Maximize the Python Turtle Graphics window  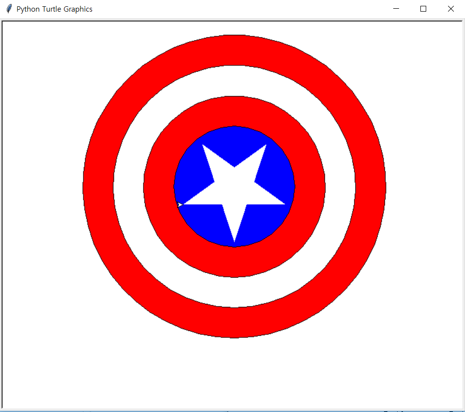point(423,9)
